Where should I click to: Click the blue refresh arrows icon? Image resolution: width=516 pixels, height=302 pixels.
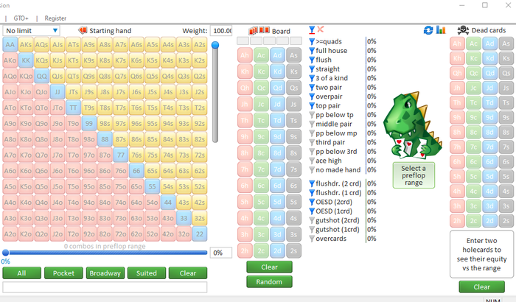click(x=428, y=30)
